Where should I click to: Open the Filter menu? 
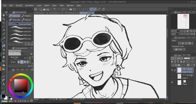pos(62,5)
